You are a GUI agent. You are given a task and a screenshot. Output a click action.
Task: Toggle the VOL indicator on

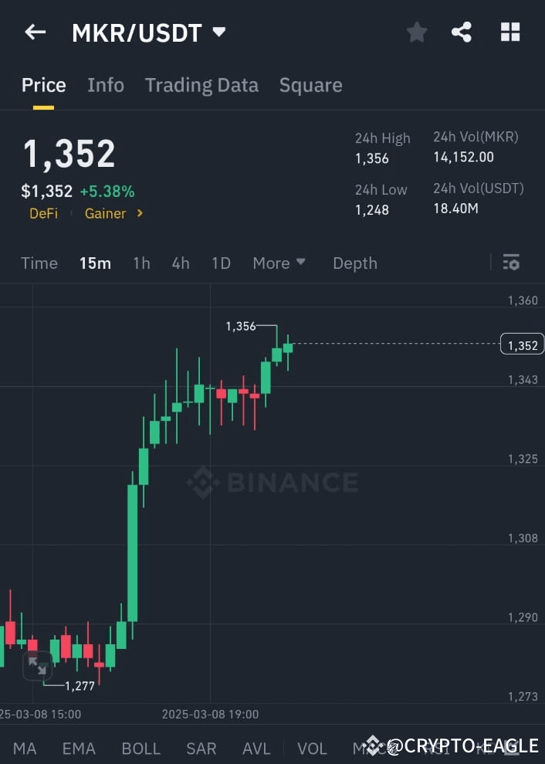(312, 748)
